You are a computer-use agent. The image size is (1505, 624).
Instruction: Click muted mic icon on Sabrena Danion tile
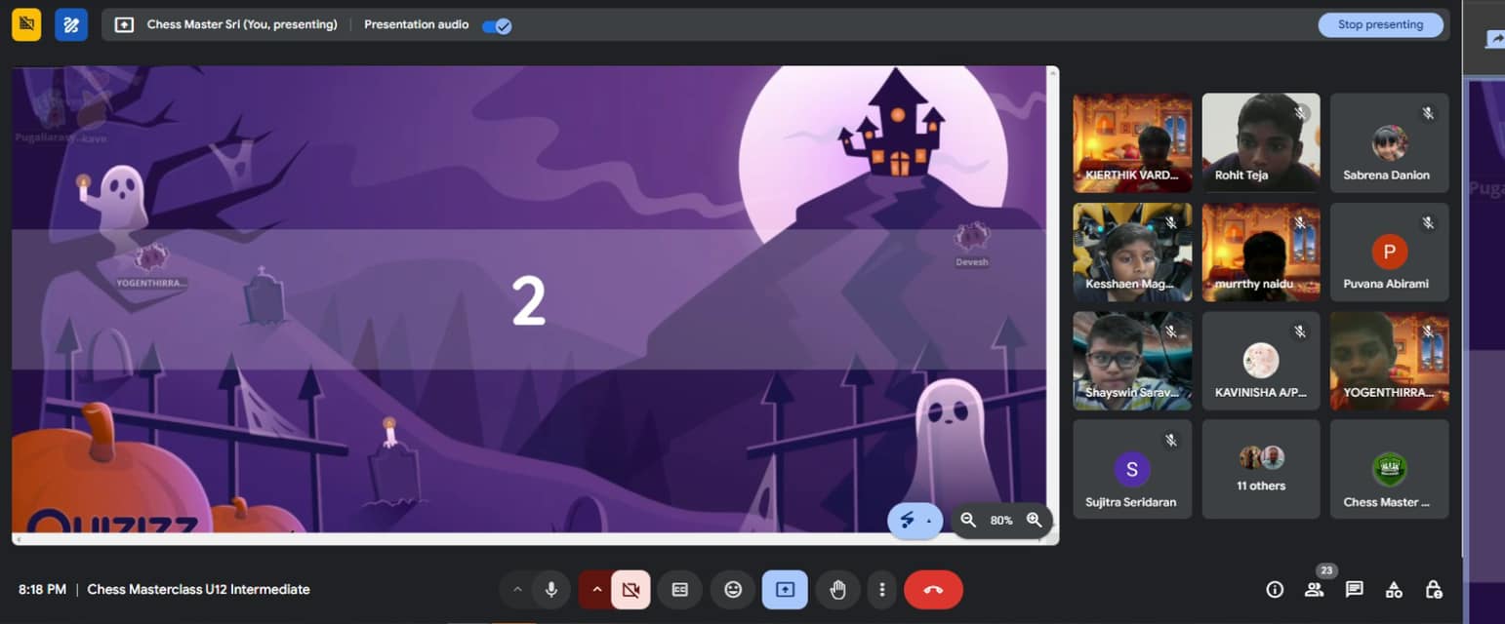1428,113
